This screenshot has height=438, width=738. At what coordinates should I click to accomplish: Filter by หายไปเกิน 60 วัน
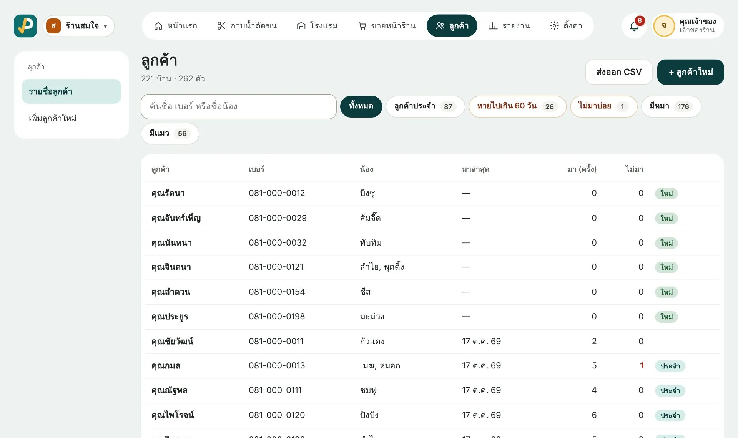pyautogui.click(x=517, y=106)
